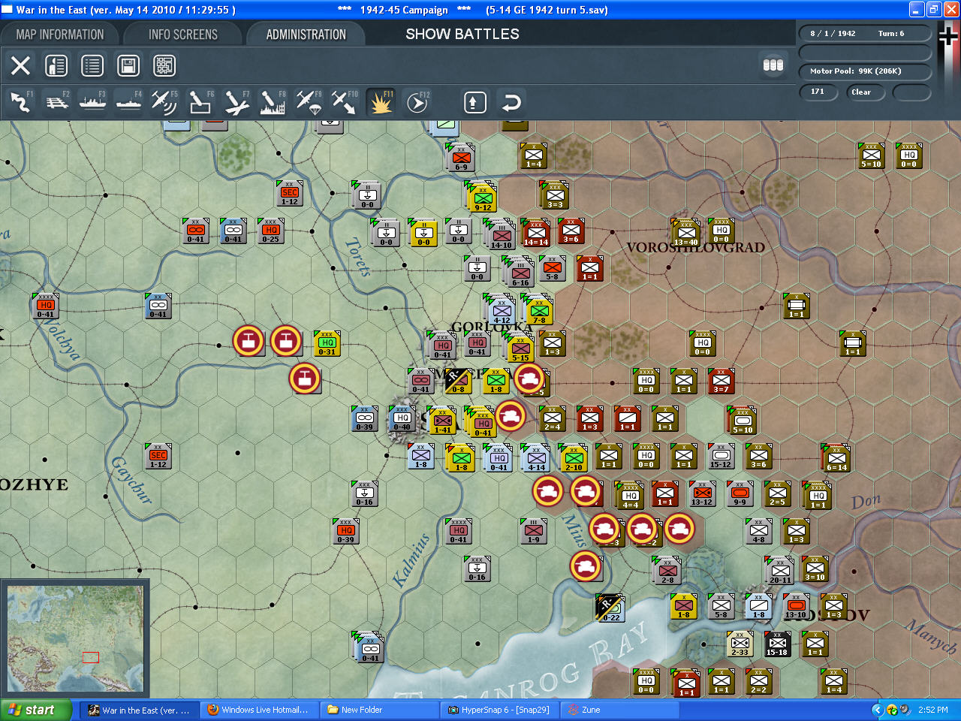The image size is (961, 721).
Task: Select the red 9-9 unit counter
Action: (740, 493)
